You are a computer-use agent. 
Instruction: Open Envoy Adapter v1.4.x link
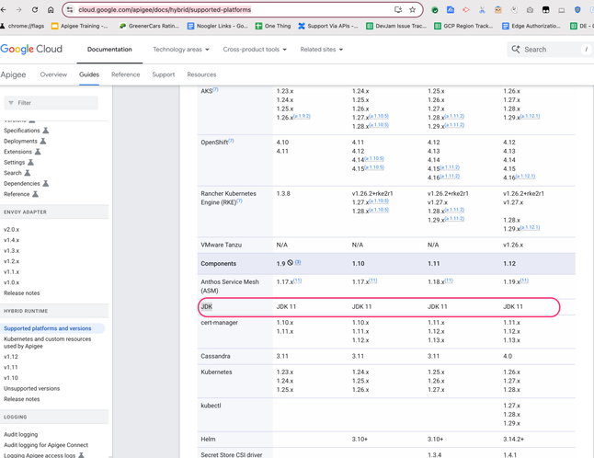[11, 240]
